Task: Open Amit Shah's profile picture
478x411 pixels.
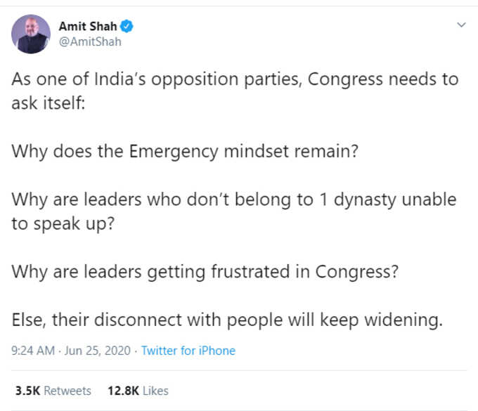Action: click(x=31, y=34)
